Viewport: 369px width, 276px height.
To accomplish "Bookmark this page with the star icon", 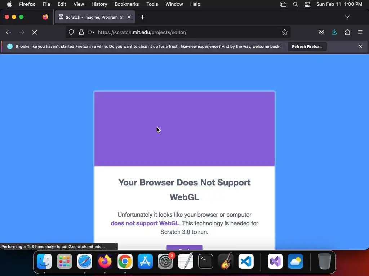I will click(x=285, y=32).
